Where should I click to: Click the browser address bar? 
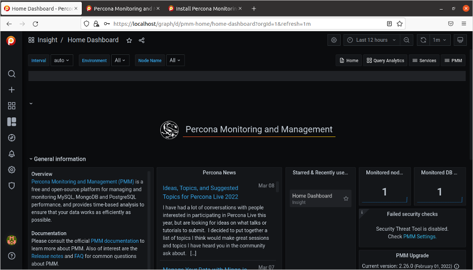(x=243, y=24)
